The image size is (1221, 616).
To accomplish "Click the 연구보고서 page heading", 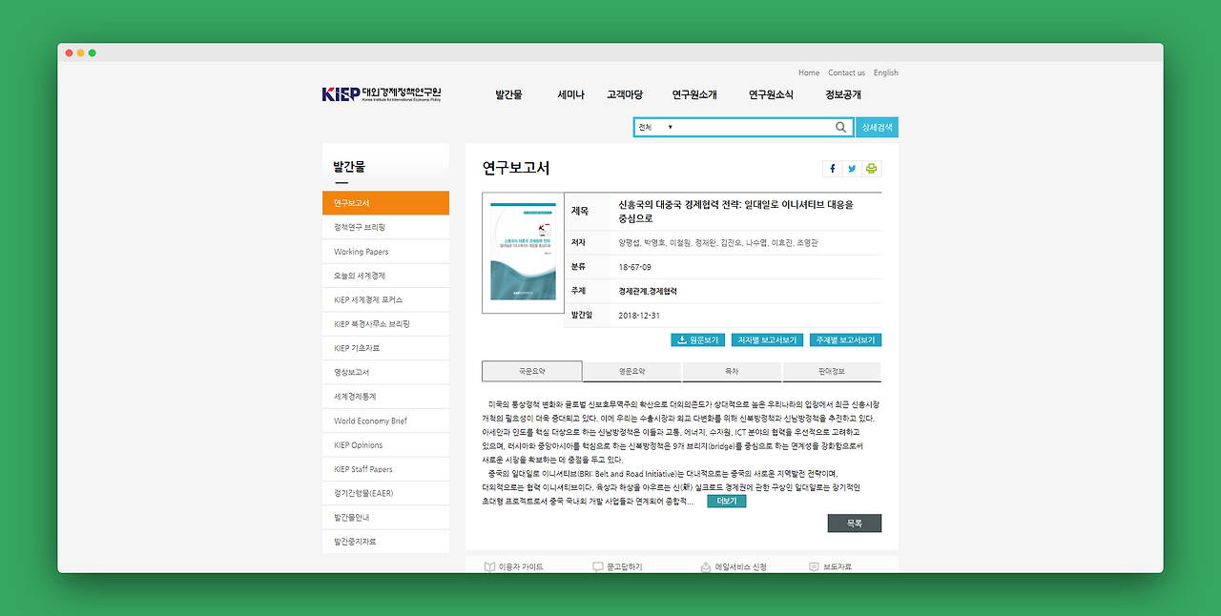I will click(x=516, y=168).
